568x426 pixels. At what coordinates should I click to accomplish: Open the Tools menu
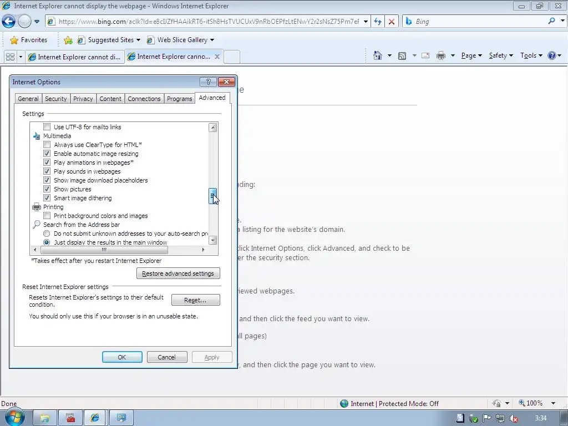[531, 55]
